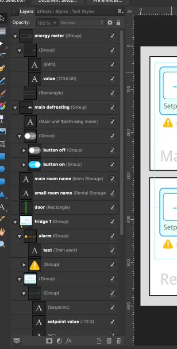The image size is (177, 349).
Task: Select the Artistic Text tool
Action: (x=2, y=207)
